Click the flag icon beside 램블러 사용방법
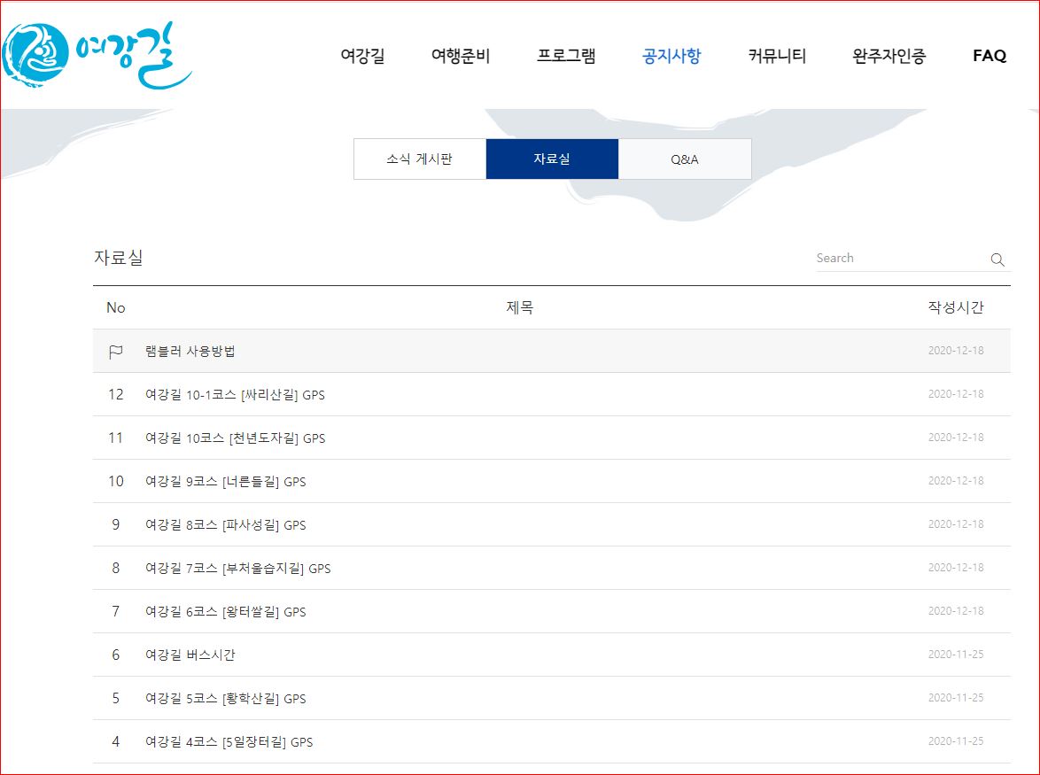1040x775 pixels. coord(115,352)
